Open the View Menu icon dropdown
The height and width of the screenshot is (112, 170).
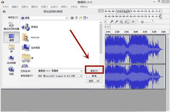click(x=86, y=18)
